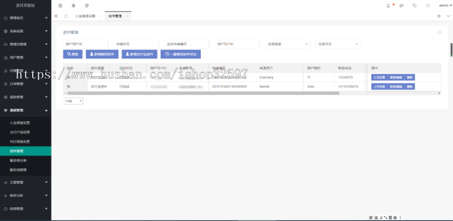453x221 pixels.
Task: Click 上号设置 in mashang row
Action: [379, 77]
